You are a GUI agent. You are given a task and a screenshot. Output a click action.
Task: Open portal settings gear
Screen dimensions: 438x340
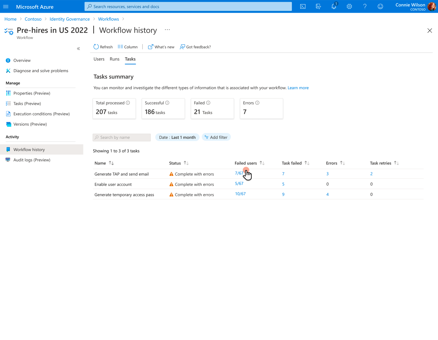349,6
